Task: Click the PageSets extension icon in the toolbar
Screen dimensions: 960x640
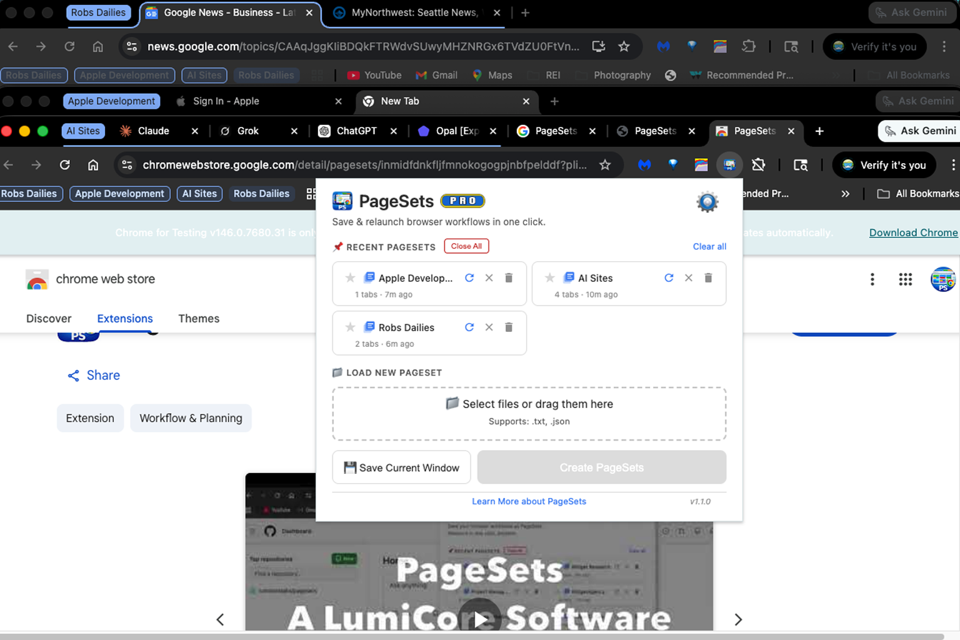Action: point(729,165)
